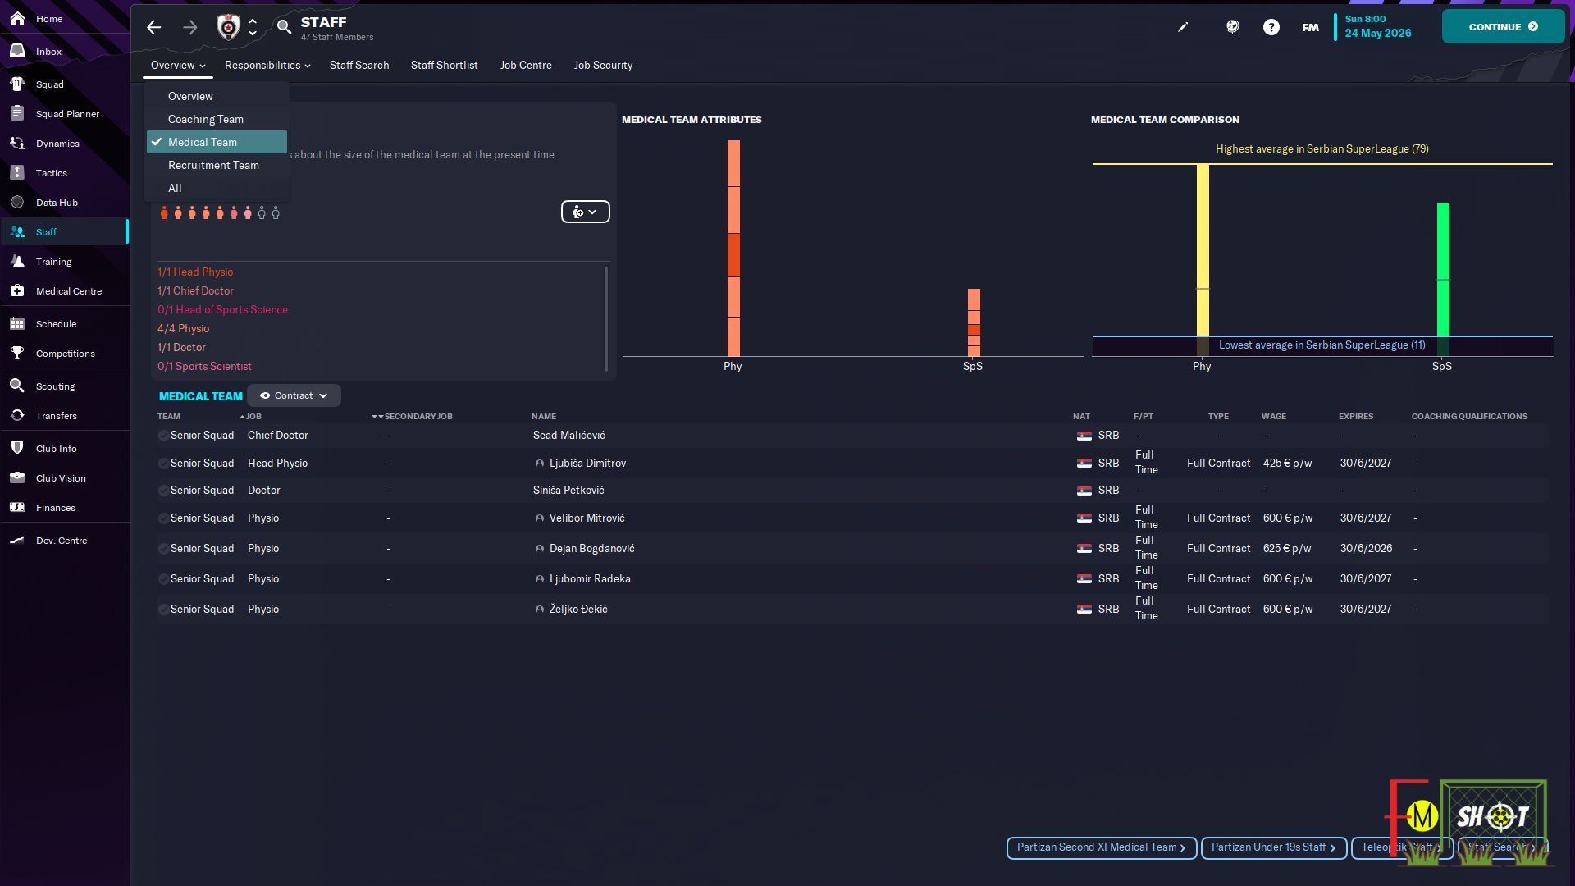Switch to the Job Centre tab
Viewport: 1575px width, 886px height.
tap(526, 66)
